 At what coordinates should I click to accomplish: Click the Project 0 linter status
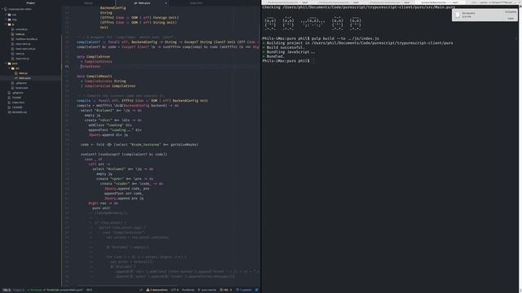click(x=19, y=290)
